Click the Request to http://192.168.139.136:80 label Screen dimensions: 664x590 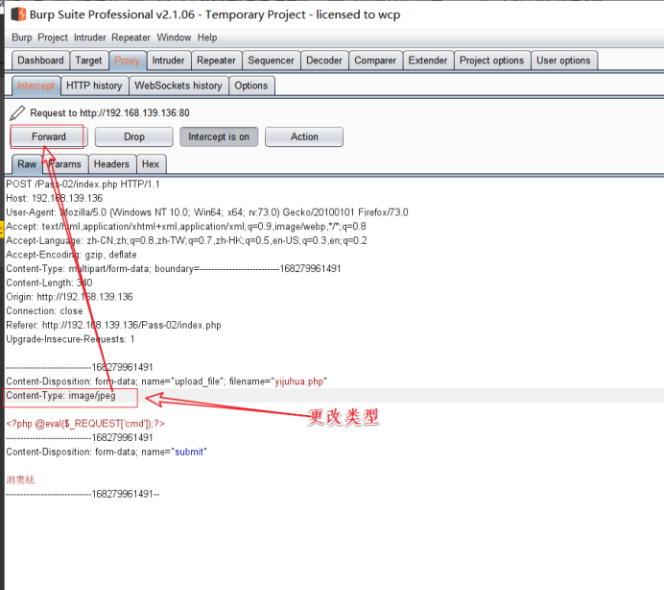click(109, 112)
